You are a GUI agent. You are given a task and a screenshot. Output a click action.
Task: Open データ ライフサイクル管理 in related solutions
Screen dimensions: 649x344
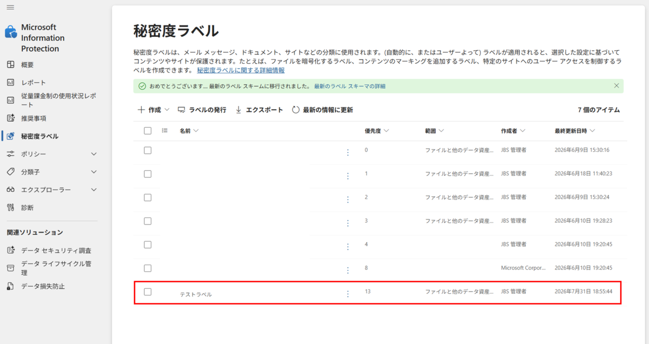pyautogui.click(x=56, y=268)
